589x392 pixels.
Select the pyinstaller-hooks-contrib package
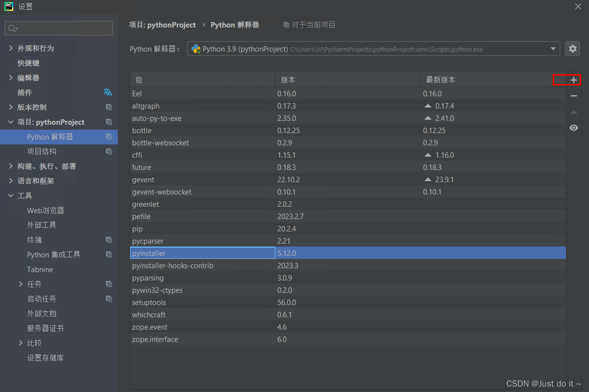(x=348, y=266)
